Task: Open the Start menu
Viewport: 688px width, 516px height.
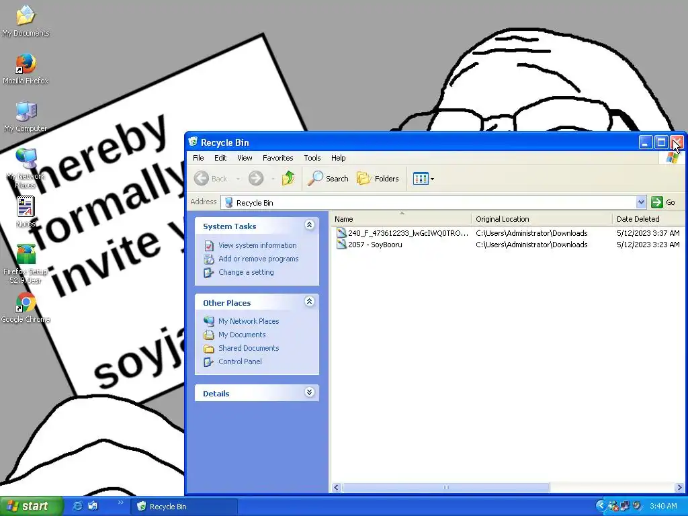Action: (x=30, y=506)
